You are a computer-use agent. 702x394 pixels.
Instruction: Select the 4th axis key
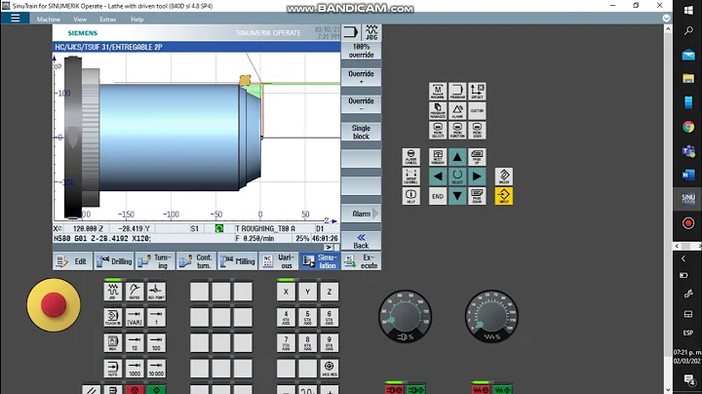286,317
